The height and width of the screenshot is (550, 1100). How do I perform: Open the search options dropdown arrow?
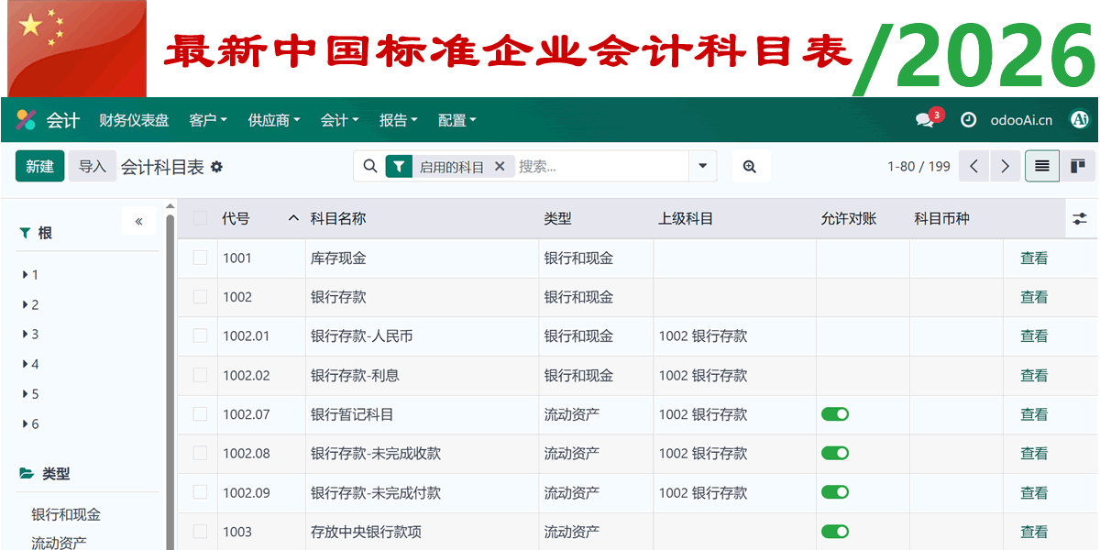702,166
